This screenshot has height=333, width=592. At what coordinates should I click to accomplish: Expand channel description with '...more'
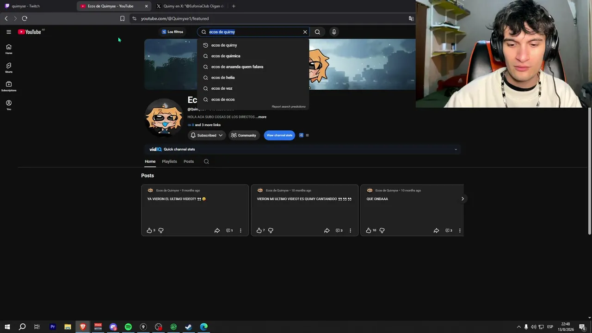[261, 117]
